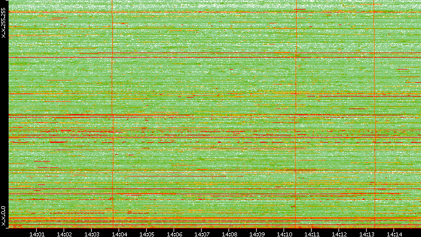This screenshot has height=237, width=421.
Task: Click the 14:08 time axis label
Action: 229,234
